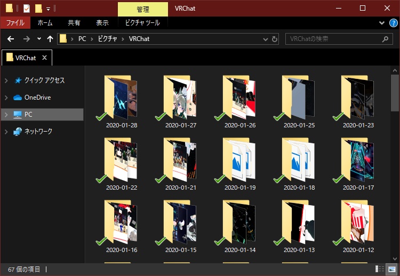Click the 67 個の項目 status text
The height and width of the screenshot is (276, 400).
(x=24, y=270)
